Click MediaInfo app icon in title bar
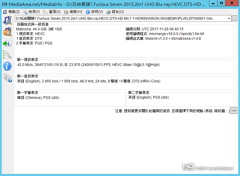The image size is (240, 176). pyautogui.click(x=5, y=4)
